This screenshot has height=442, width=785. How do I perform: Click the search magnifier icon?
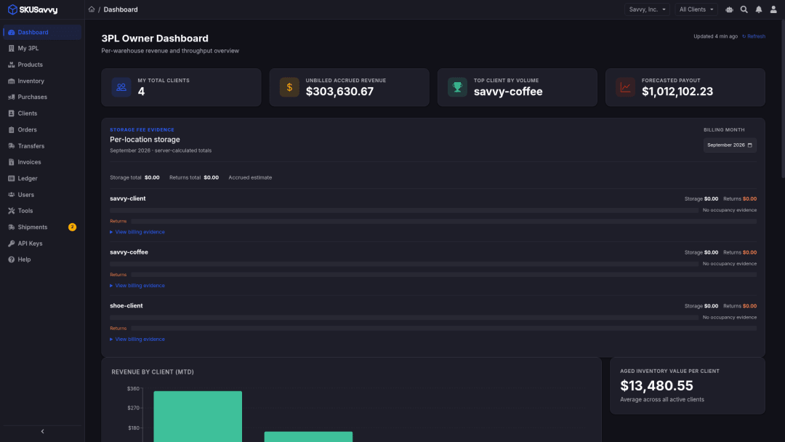744,9
